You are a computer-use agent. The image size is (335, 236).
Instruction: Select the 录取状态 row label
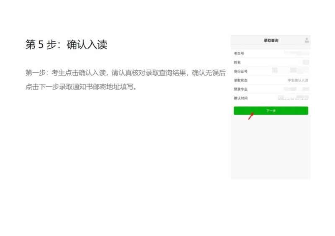click(240, 80)
